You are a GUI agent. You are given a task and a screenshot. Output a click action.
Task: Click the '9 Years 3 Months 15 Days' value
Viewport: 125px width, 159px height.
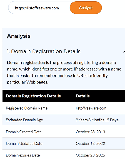pyautogui.click(x=97, y=120)
